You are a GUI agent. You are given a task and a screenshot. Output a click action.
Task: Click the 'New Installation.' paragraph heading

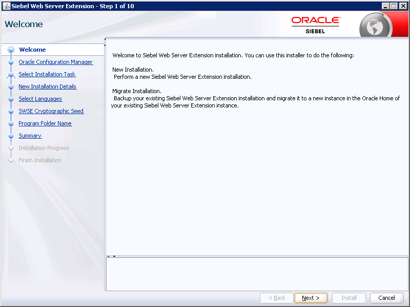[x=133, y=70]
